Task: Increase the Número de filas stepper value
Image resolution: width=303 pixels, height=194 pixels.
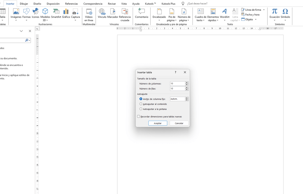Action: pyautogui.click(x=187, y=87)
